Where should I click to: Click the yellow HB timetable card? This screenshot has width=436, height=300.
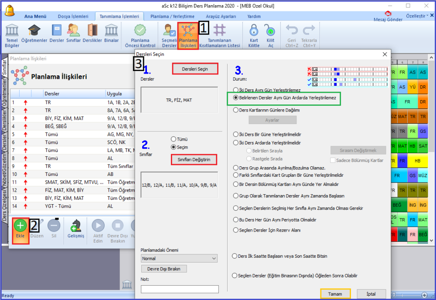coord(418,161)
